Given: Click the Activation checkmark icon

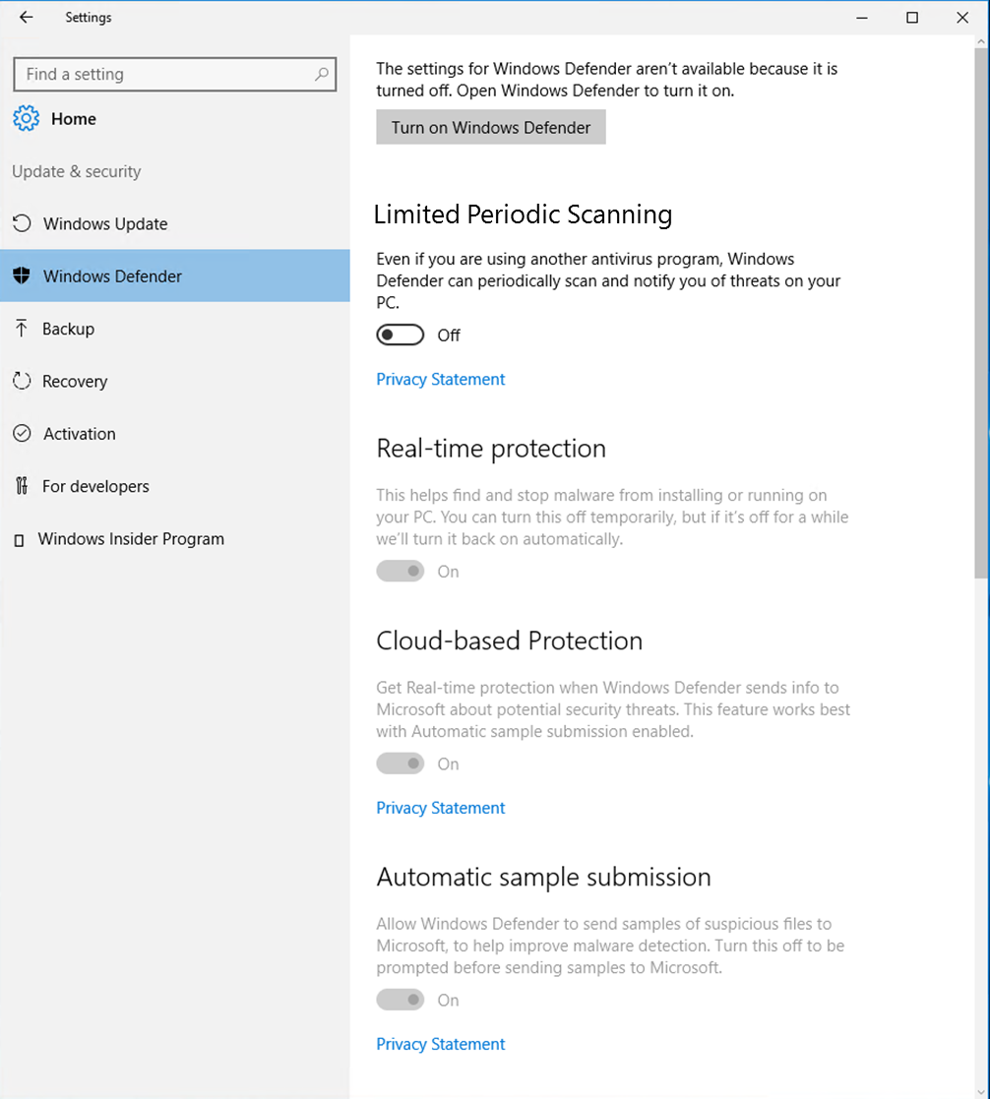Looking at the screenshot, I should pos(22,433).
